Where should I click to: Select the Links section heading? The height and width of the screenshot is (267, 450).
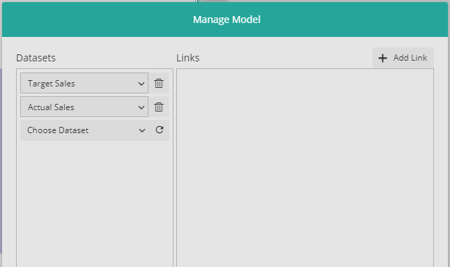(x=188, y=58)
